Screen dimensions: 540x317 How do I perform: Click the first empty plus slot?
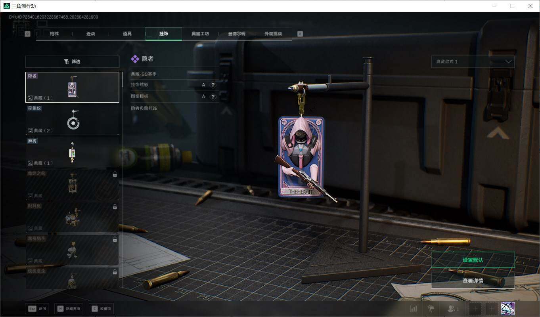pyautogui.click(x=475, y=309)
